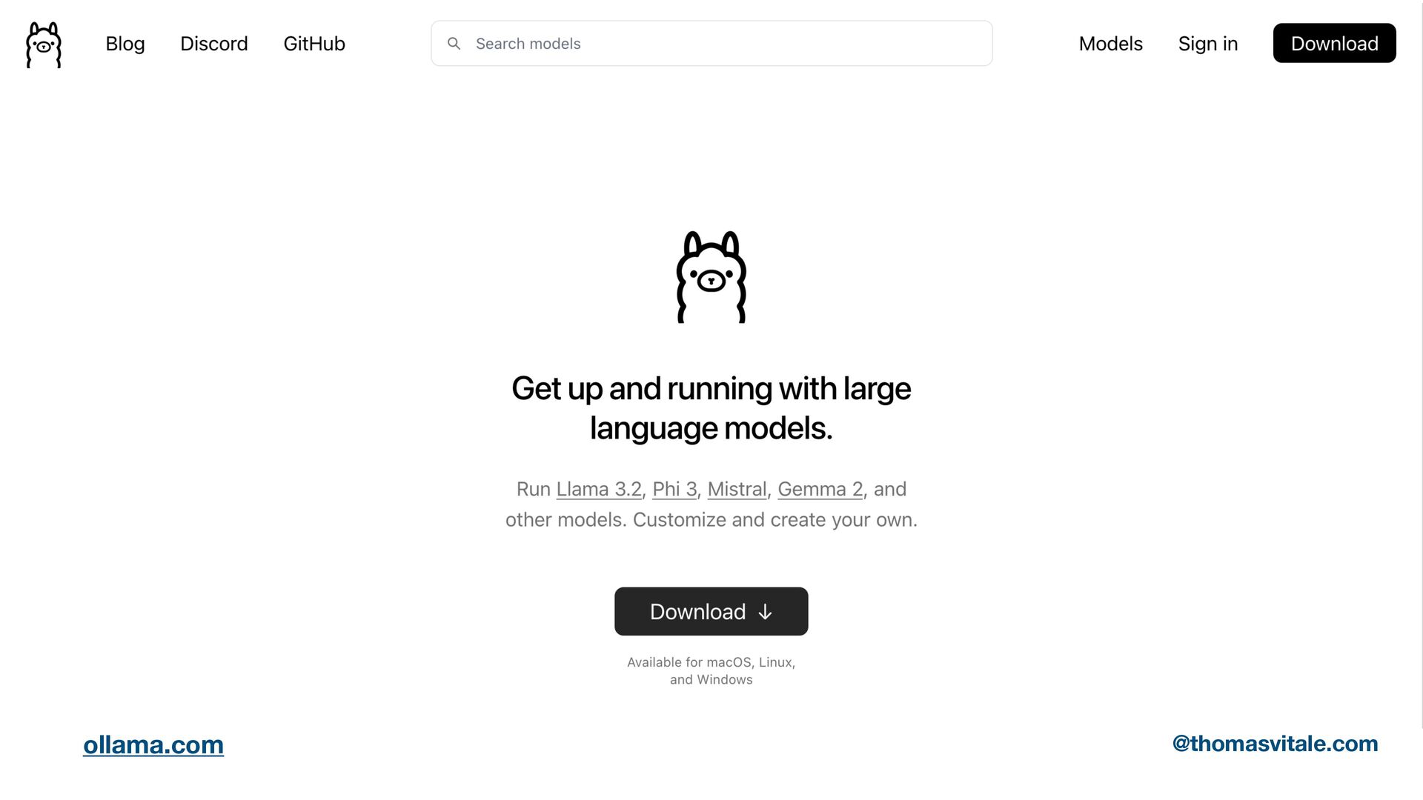The image size is (1423, 800).
Task: Click the Ollama llama logo in navbar
Action: coord(44,44)
